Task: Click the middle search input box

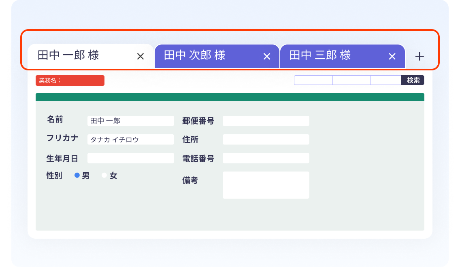Action: coord(351,80)
